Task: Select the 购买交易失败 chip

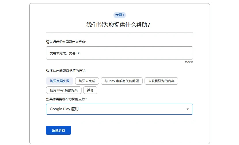Action: pos(60,81)
